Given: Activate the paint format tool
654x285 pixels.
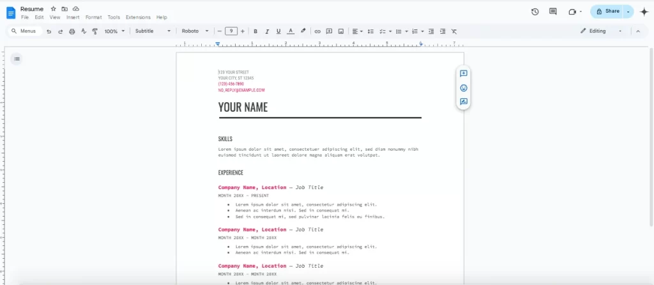Looking at the screenshot, I should (95, 31).
